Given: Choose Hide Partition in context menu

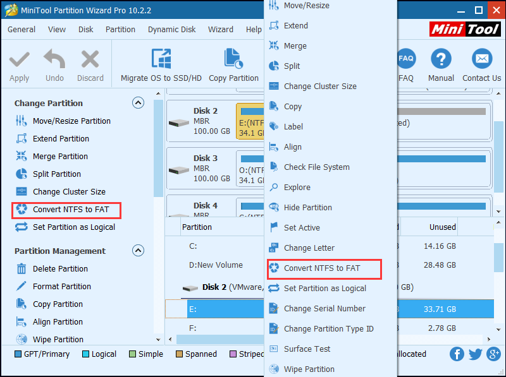Looking at the screenshot, I should pyautogui.click(x=331, y=208).
